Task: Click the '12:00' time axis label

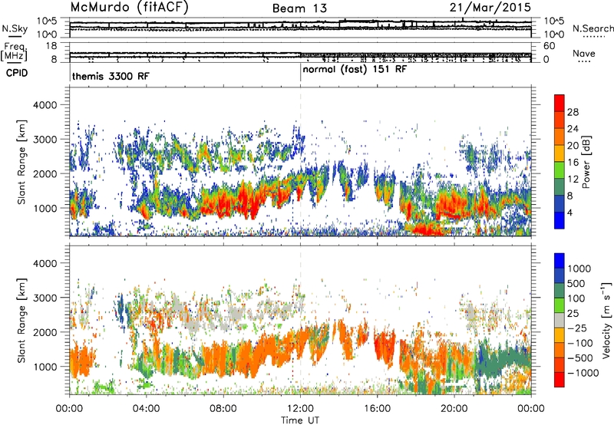Action: point(300,409)
